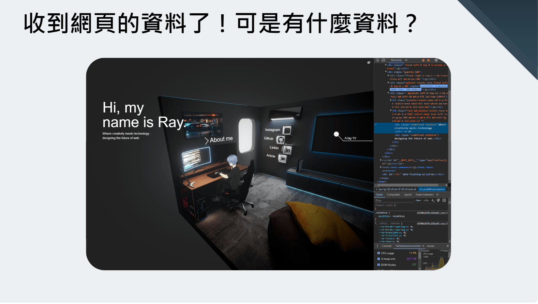Open css link beside .relative rule
538x304 pixels.
point(432,213)
